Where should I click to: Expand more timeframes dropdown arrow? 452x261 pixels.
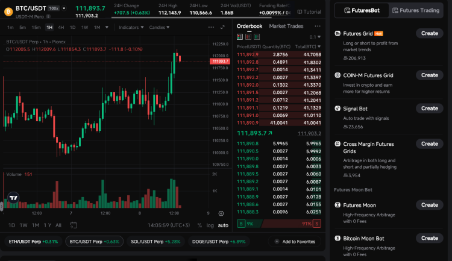coord(107,27)
